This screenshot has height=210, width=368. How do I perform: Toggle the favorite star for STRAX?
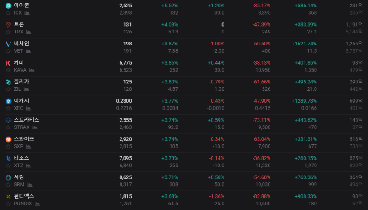[x=8, y=127]
